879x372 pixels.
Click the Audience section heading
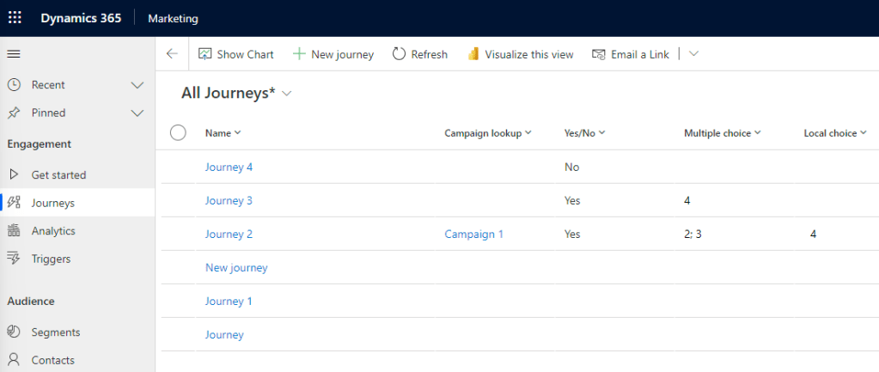[31, 302]
